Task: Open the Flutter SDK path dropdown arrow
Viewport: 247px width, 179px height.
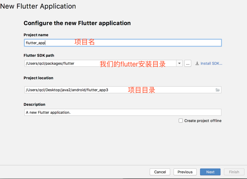Action: (x=179, y=63)
